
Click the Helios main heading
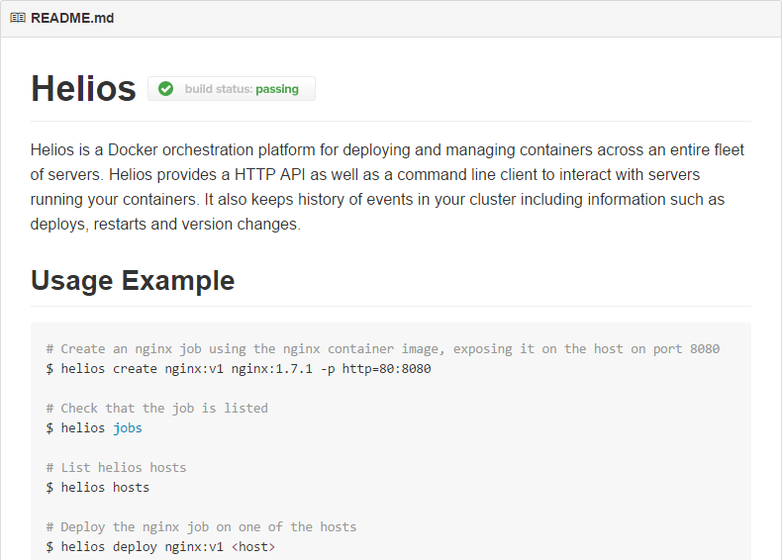point(83,89)
